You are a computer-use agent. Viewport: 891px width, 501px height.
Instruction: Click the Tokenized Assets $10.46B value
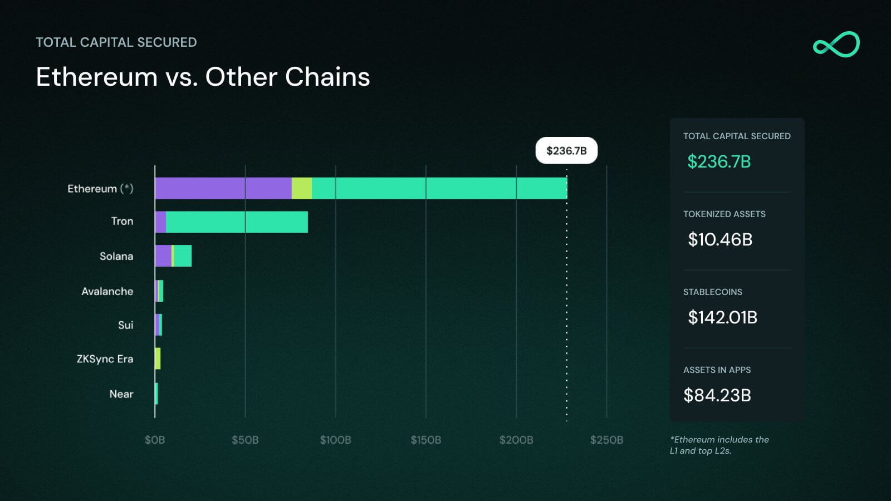coord(720,239)
